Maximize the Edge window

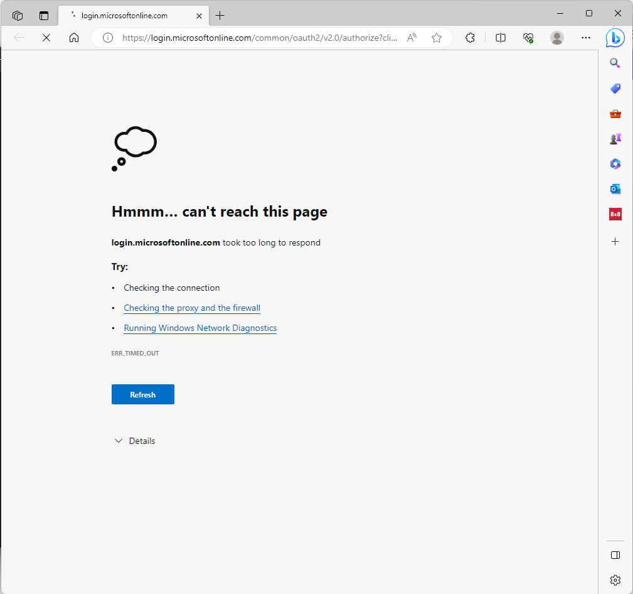[589, 13]
